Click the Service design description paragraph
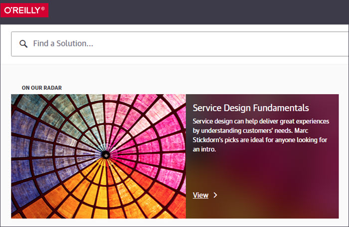 tap(261, 135)
